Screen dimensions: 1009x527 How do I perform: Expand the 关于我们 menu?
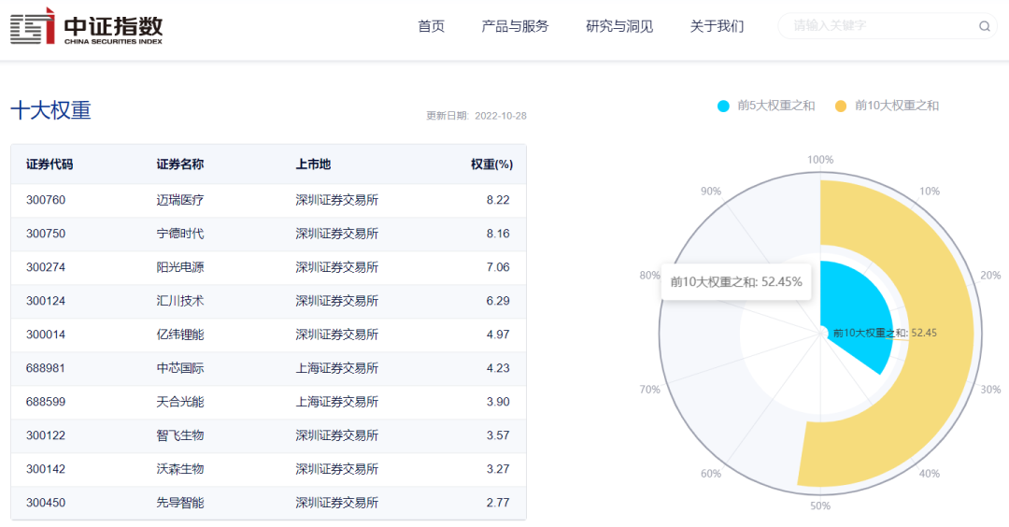(717, 26)
